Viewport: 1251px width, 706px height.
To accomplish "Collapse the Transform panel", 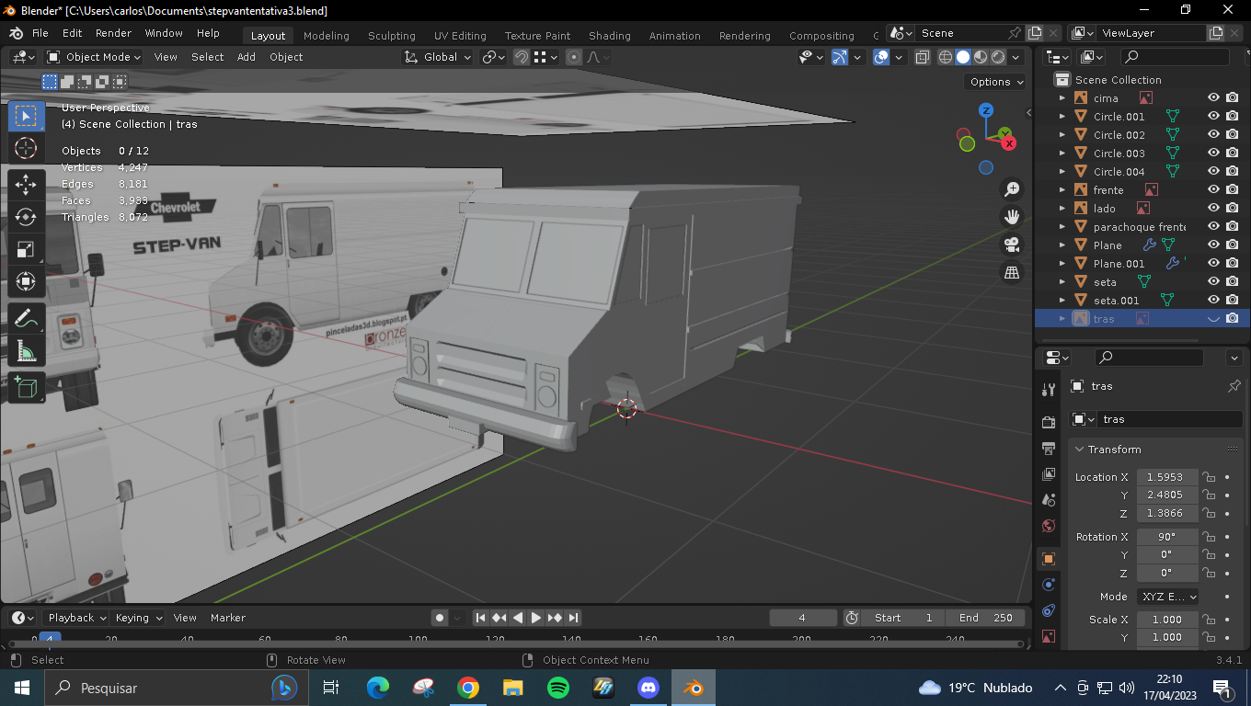I will (1080, 450).
